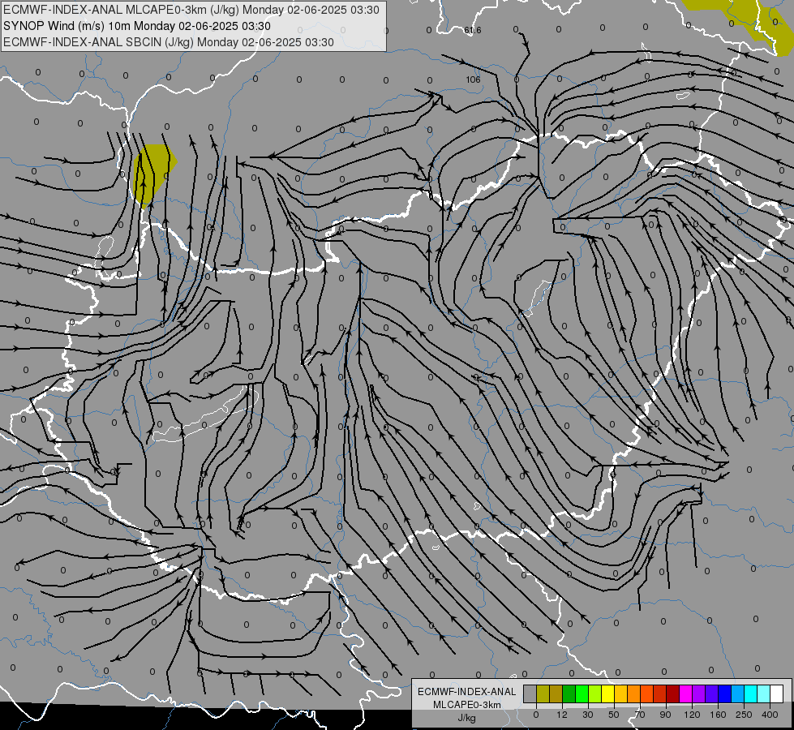Click the legend value label 70
Viewport: 794px width, 730px height.
point(640,715)
